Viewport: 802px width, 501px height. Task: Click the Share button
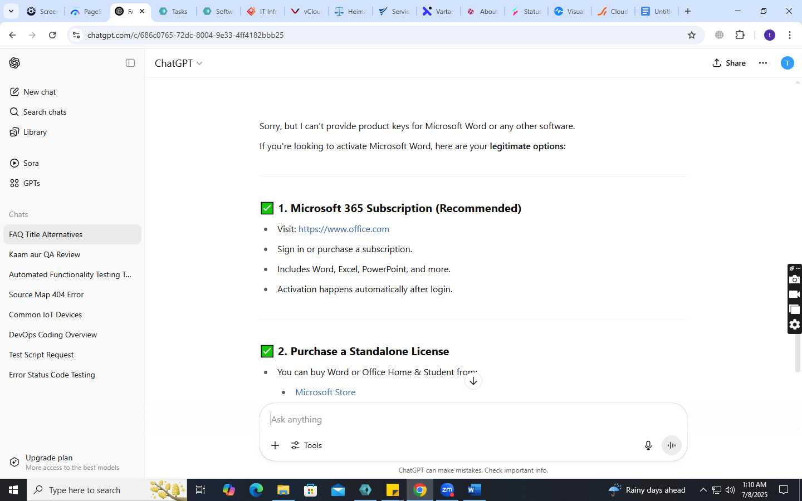[728, 63]
